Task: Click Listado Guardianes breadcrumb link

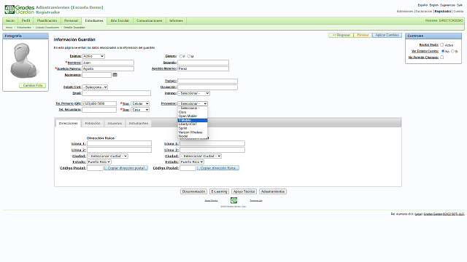Action: (x=47, y=28)
